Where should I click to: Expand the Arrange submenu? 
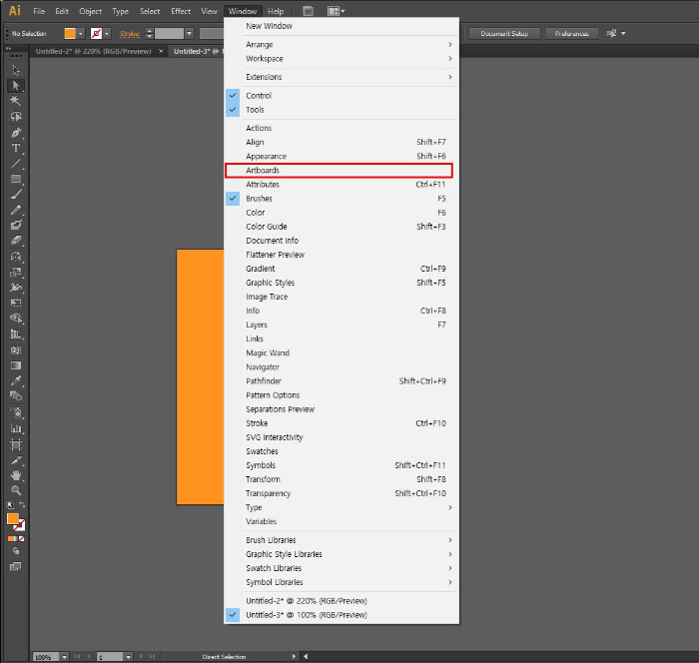pos(342,45)
